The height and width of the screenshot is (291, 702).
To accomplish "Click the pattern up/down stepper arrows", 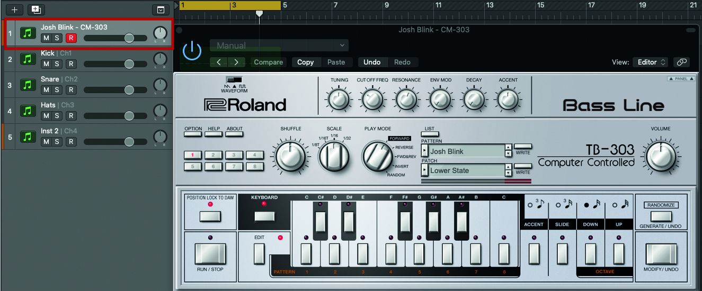I will click(x=509, y=151).
